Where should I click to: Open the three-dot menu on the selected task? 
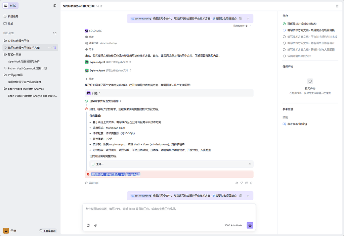point(50,48)
